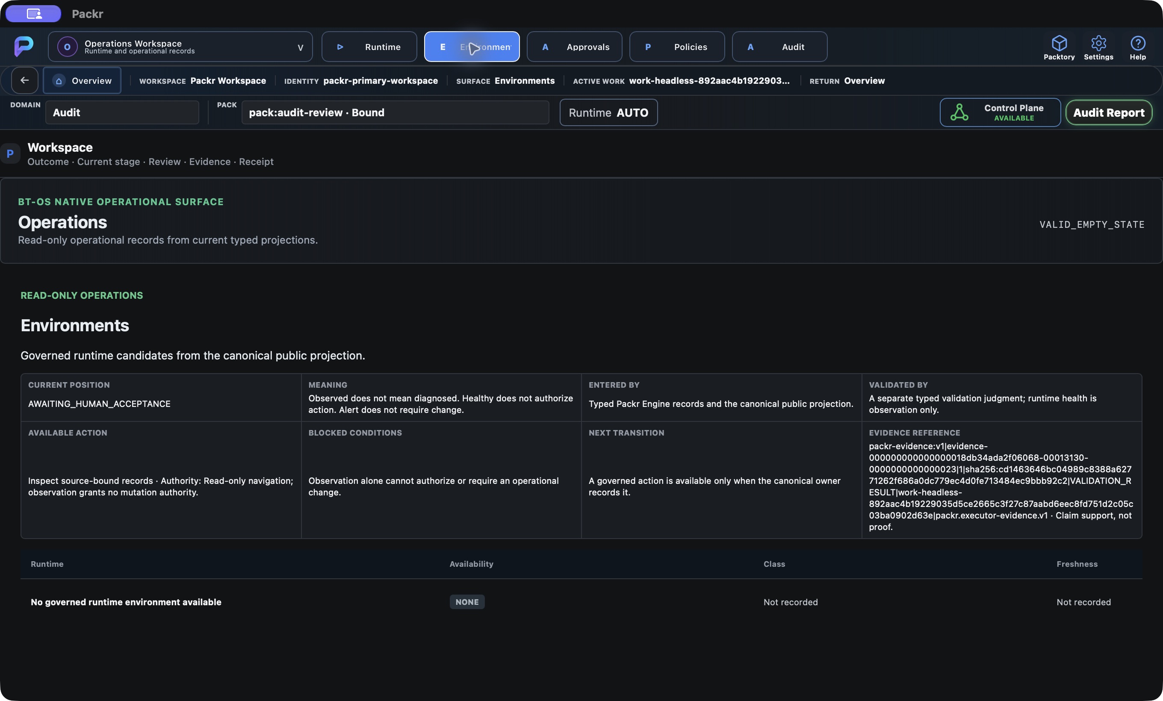Viewport: 1163px width, 701px height.
Task: Click Control Plane AVAILABLE button
Action: coord(1000,112)
